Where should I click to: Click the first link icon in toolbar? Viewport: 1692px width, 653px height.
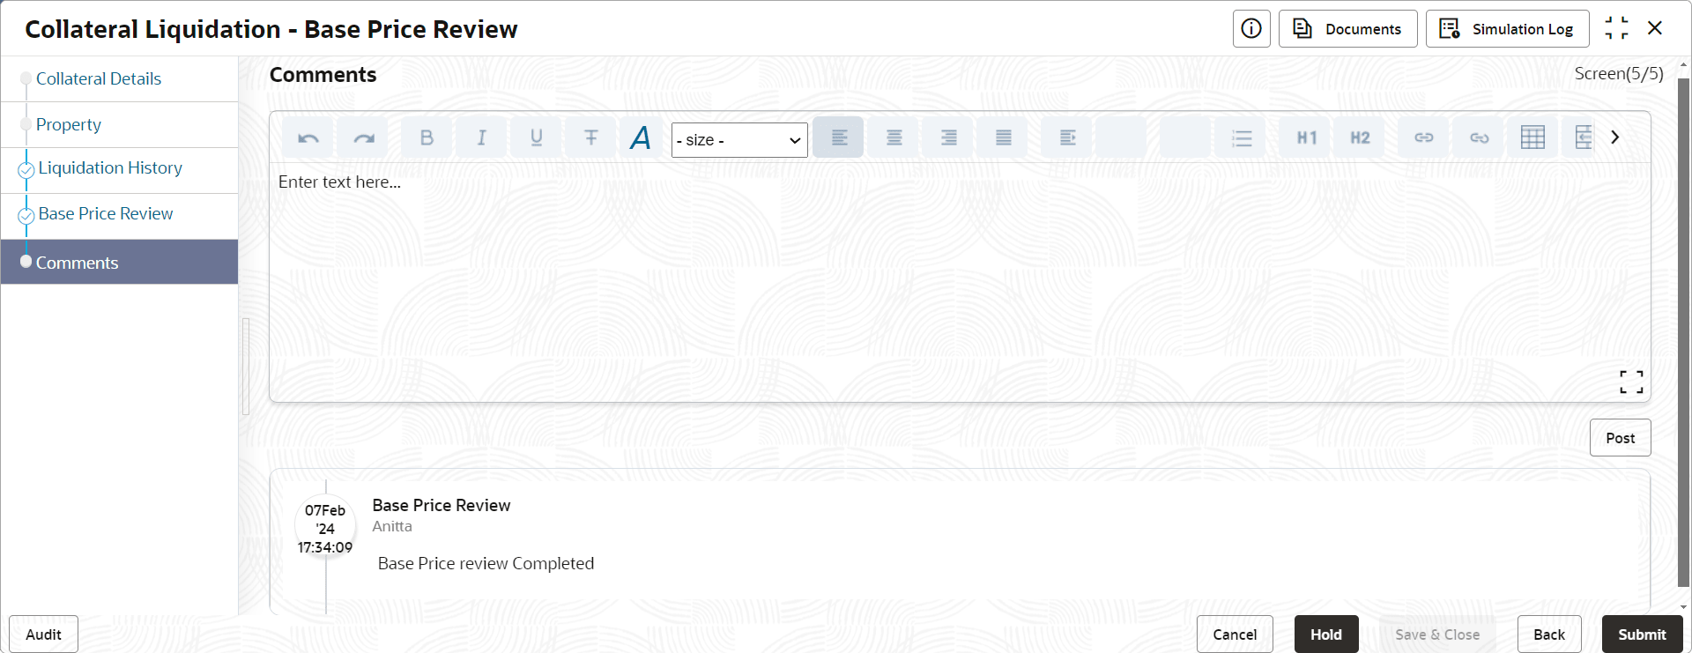1423,137
